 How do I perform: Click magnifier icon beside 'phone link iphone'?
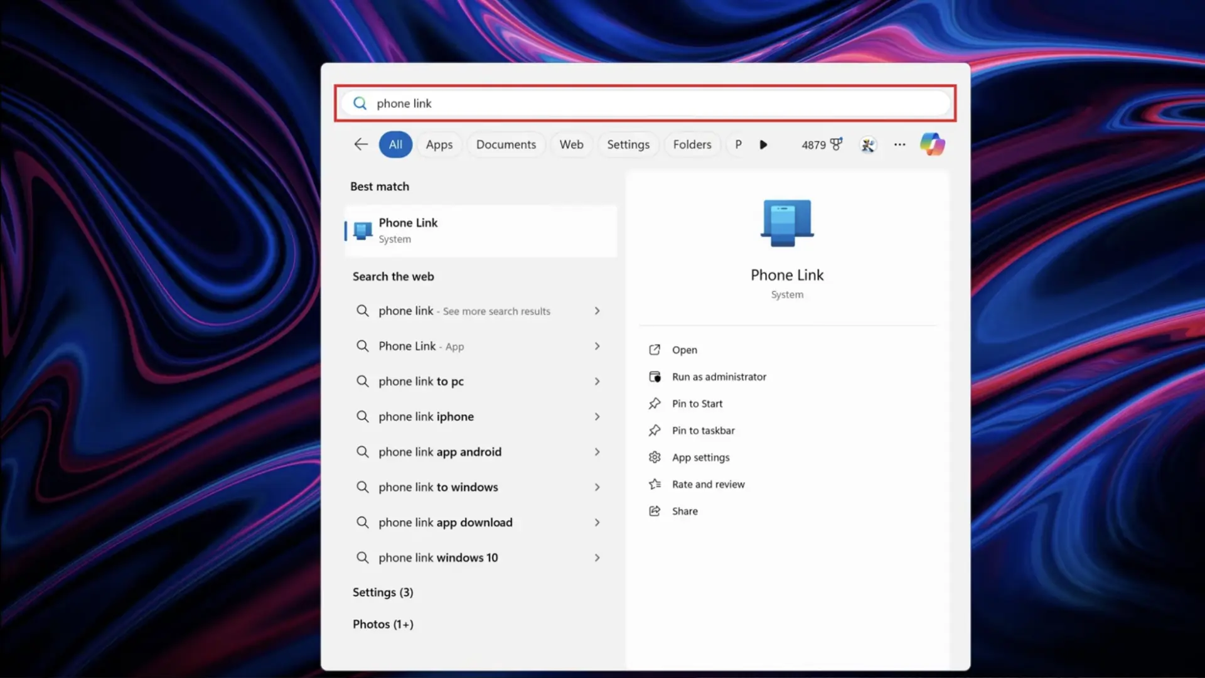coord(362,416)
